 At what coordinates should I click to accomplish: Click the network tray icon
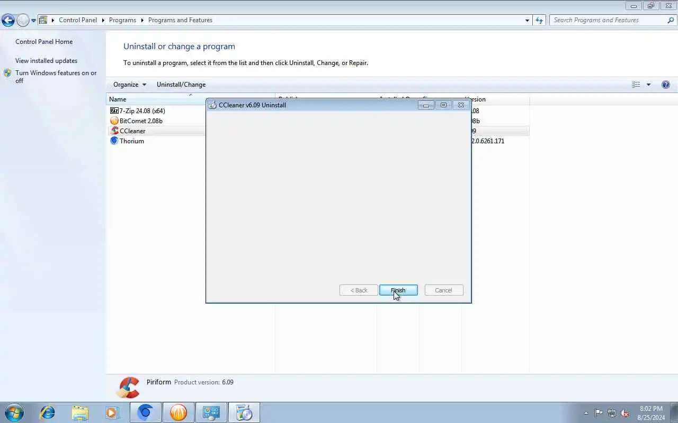612,413
